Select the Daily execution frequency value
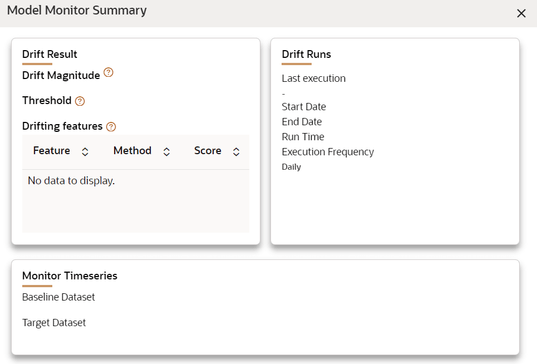The width and height of the screenshot is (537, 364). pos(290,166)
